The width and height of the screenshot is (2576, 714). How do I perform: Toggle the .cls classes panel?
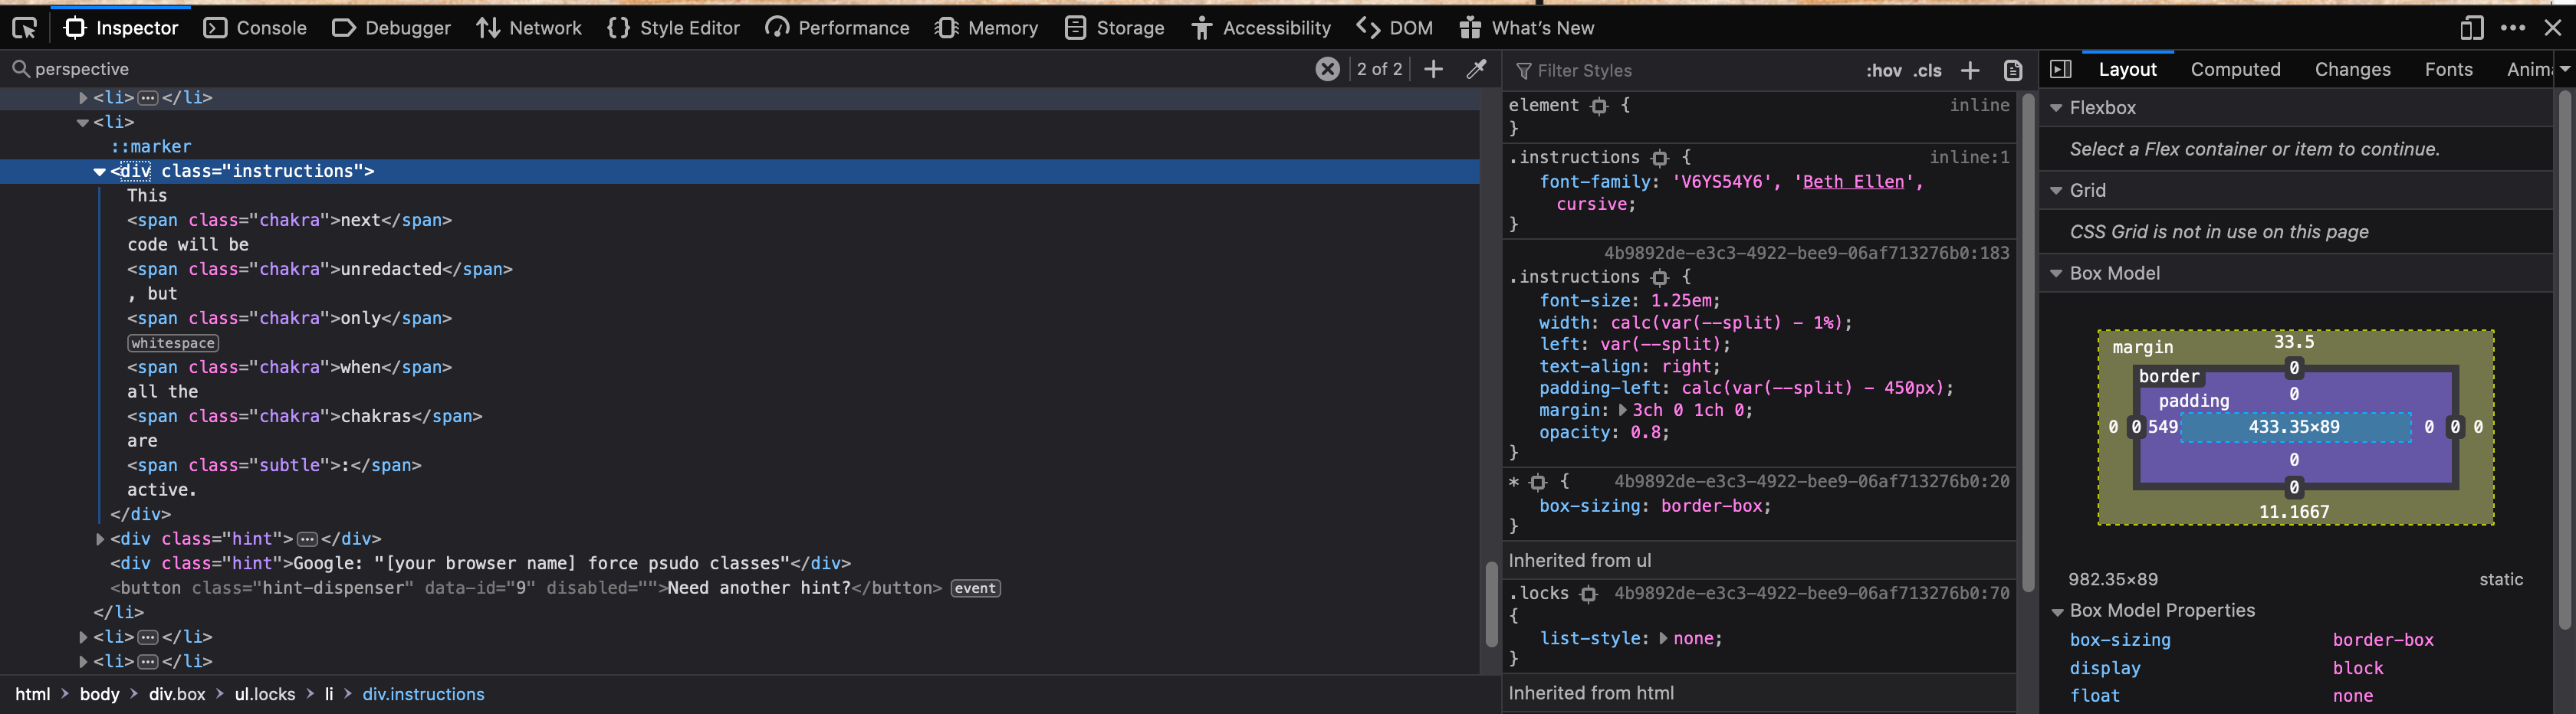(x=1927, y=71)
